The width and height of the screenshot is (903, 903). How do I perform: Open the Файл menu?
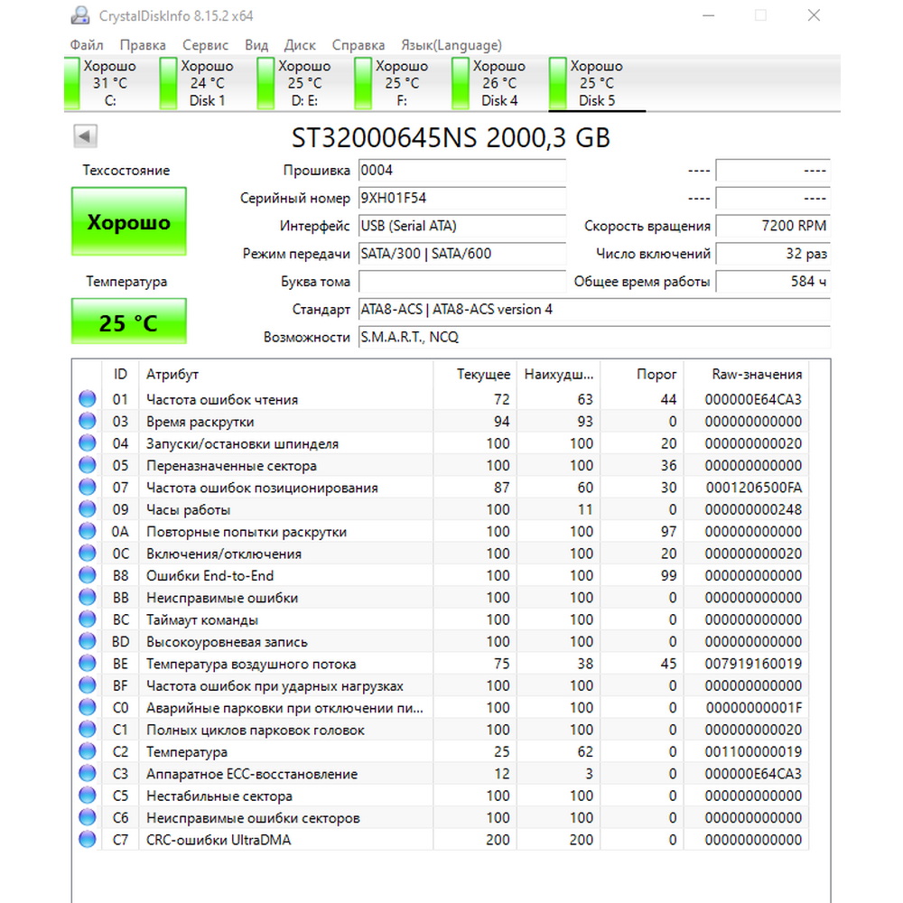point(87,45)
